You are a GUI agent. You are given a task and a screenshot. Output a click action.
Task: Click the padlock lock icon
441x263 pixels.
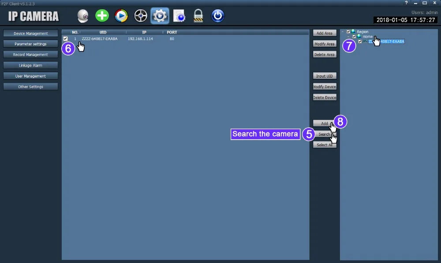coord(198,16)
